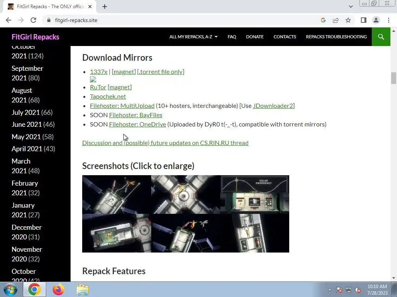Bookmark this page with star icon
Screen dimensions: 397x297
coord(348,20)
